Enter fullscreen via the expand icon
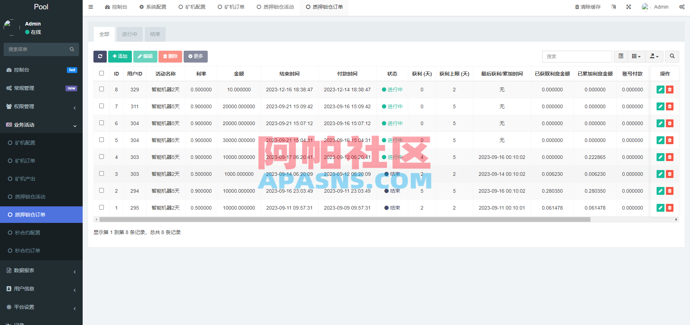This screenshot has width=690, height=325. click(x=628, y=7)
